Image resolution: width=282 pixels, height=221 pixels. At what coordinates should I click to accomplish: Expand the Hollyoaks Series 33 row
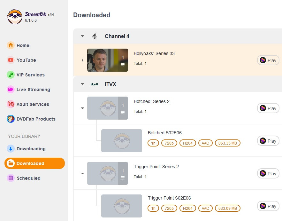[x=82, y=60]
